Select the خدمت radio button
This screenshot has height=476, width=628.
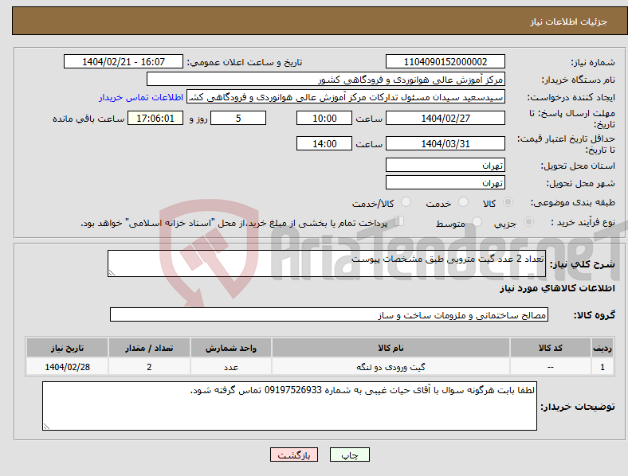pyautogui.click(x=463, y=202)
